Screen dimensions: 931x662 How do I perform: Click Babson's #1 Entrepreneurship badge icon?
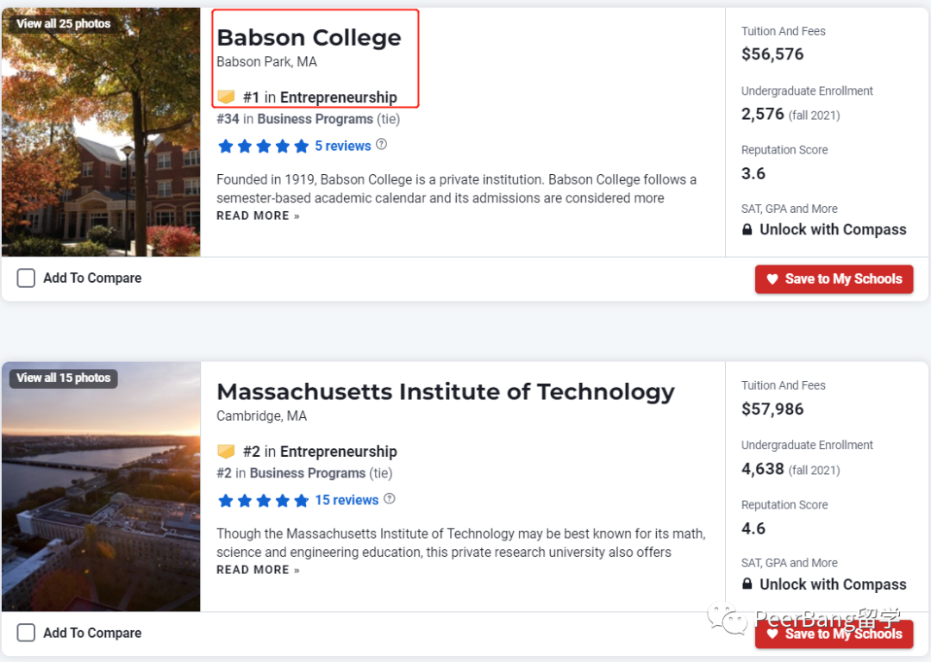coord(226,97)
